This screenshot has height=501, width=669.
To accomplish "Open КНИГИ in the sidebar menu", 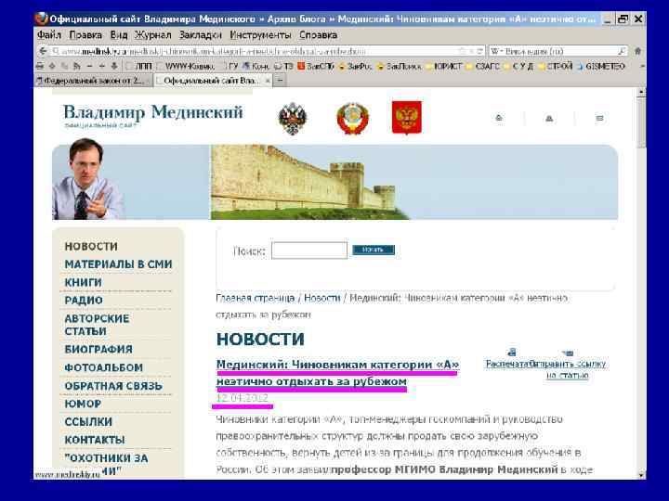I will pyautogui.click(x=84, y=282).
